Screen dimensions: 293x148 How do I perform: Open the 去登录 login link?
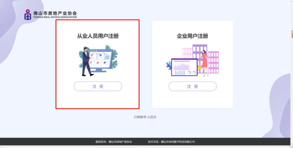pos(152,117)
